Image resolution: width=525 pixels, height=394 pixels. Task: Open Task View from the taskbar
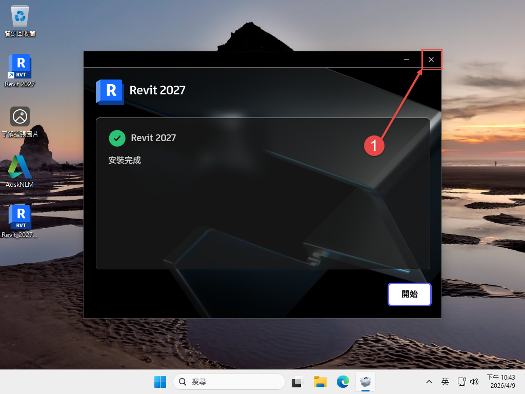click(x=298, y=382)
